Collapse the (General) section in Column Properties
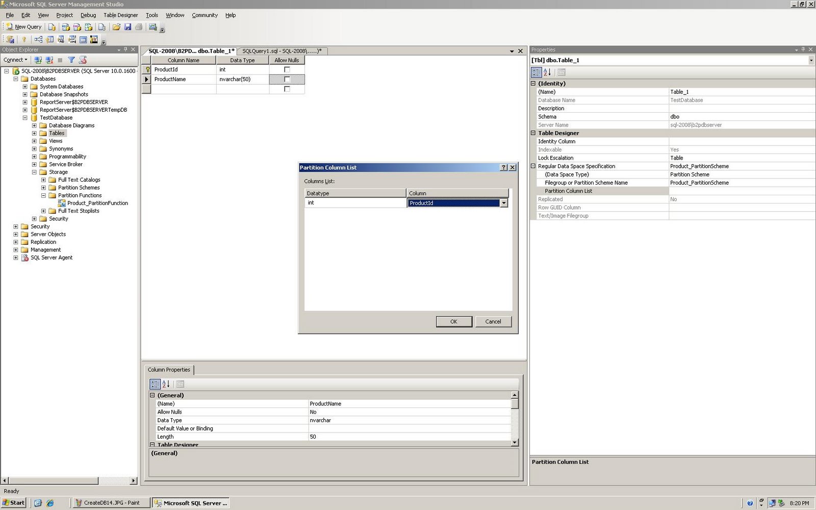 click(x=152, y=395)
